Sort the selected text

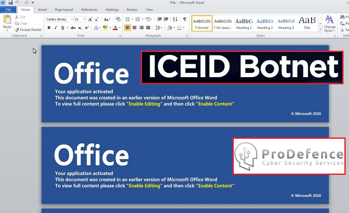(x=175, y=19)
